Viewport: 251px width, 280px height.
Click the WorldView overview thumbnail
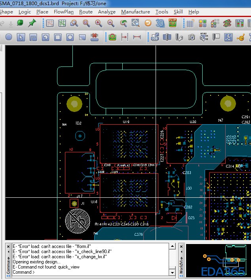point(218,260)
